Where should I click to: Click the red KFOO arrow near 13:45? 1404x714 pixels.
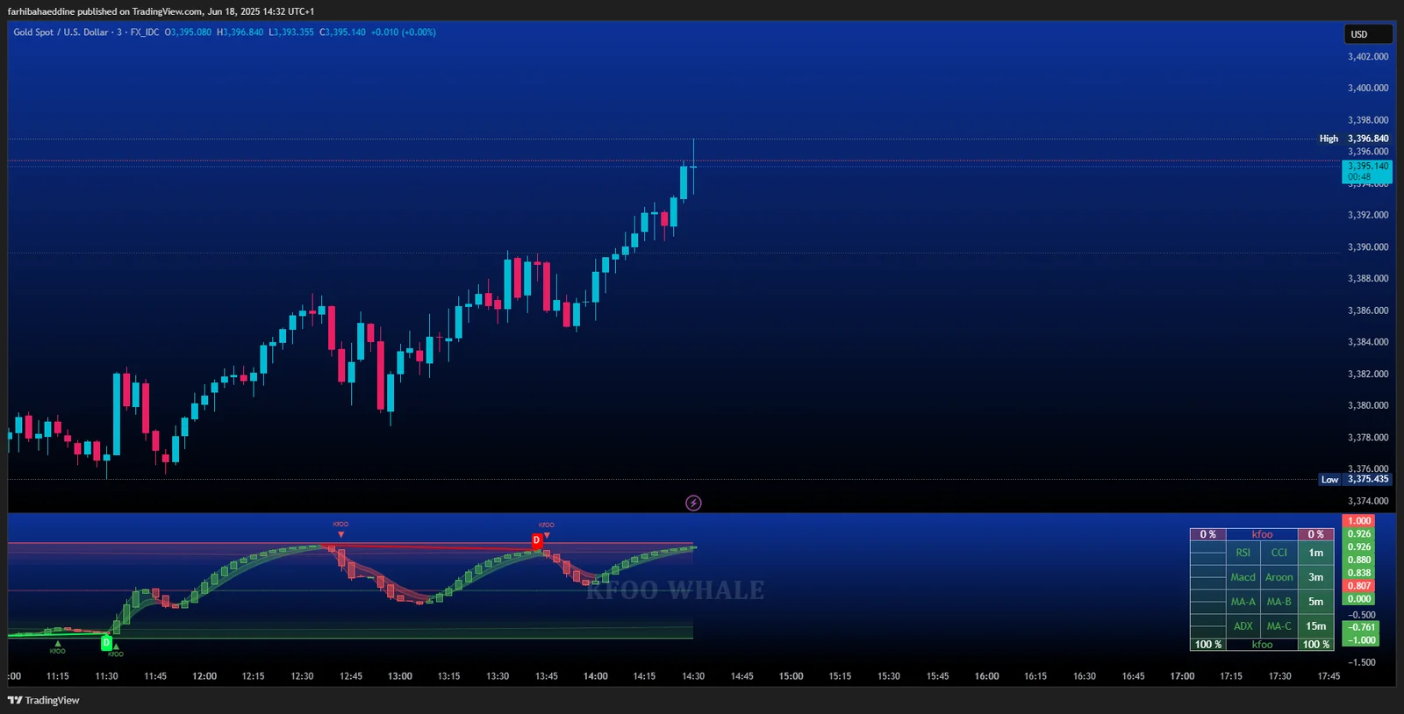547,534
